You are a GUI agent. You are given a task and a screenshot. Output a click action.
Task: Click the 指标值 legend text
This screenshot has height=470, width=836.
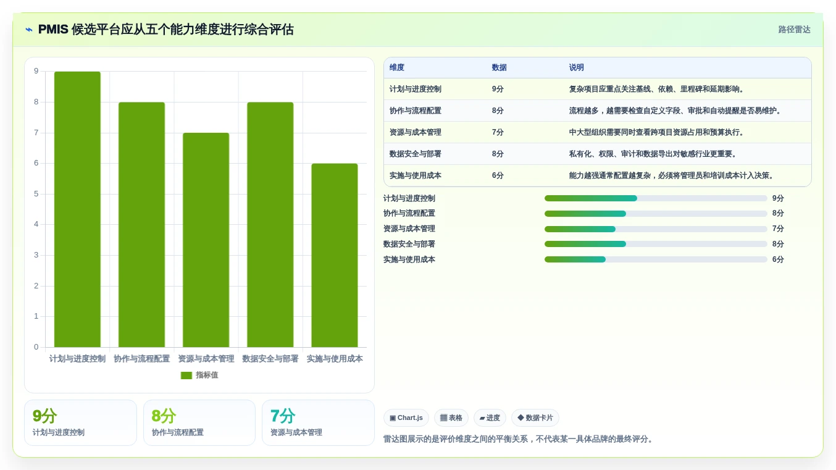pyautogui.click(x=207, y=376)
